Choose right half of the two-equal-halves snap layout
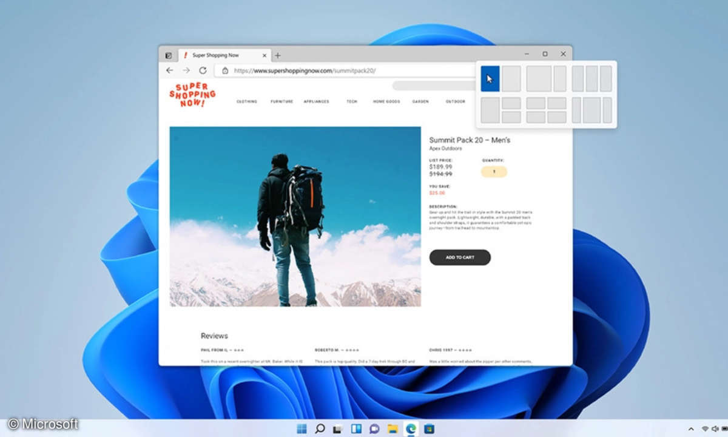 click(x=511, y=79)
